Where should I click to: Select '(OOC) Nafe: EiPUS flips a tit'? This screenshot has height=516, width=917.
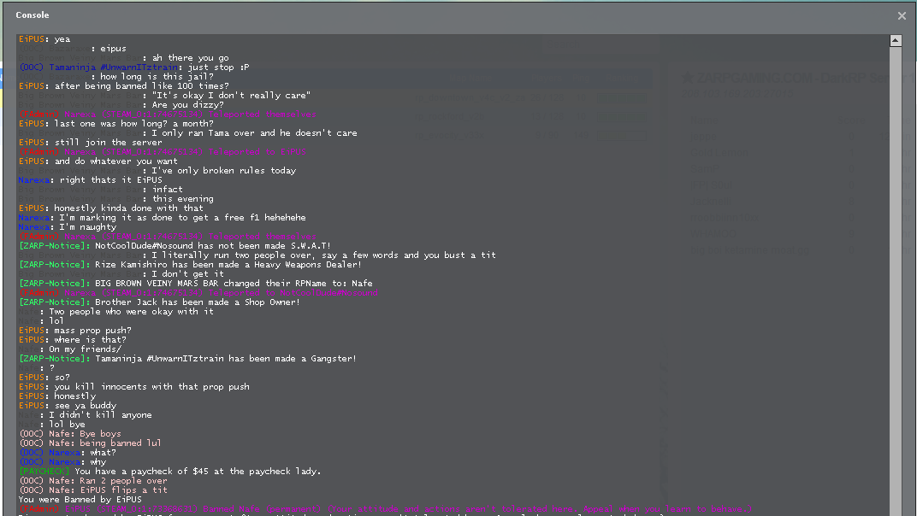pos(93,490)
